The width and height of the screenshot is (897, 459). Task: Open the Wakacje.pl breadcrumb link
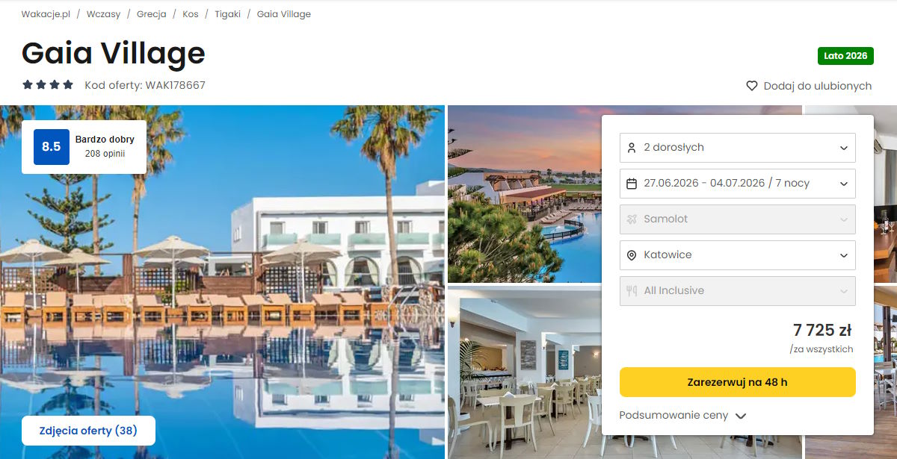pos(46,14)
